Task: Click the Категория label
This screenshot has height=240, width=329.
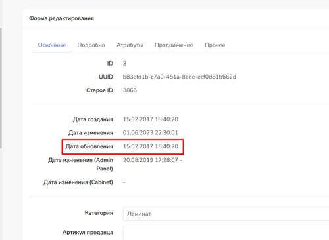Action: [x=99, y=213]
